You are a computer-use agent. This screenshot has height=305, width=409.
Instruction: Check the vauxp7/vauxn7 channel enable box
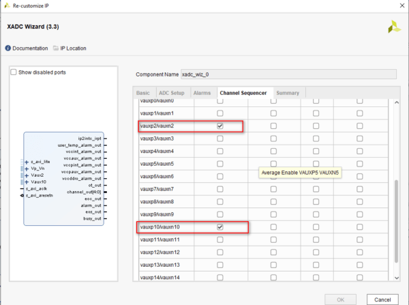(219, 189)
